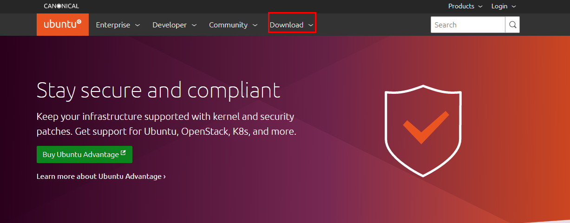Open the Community menu
570x223 pixels.
(x=233, y=25)
